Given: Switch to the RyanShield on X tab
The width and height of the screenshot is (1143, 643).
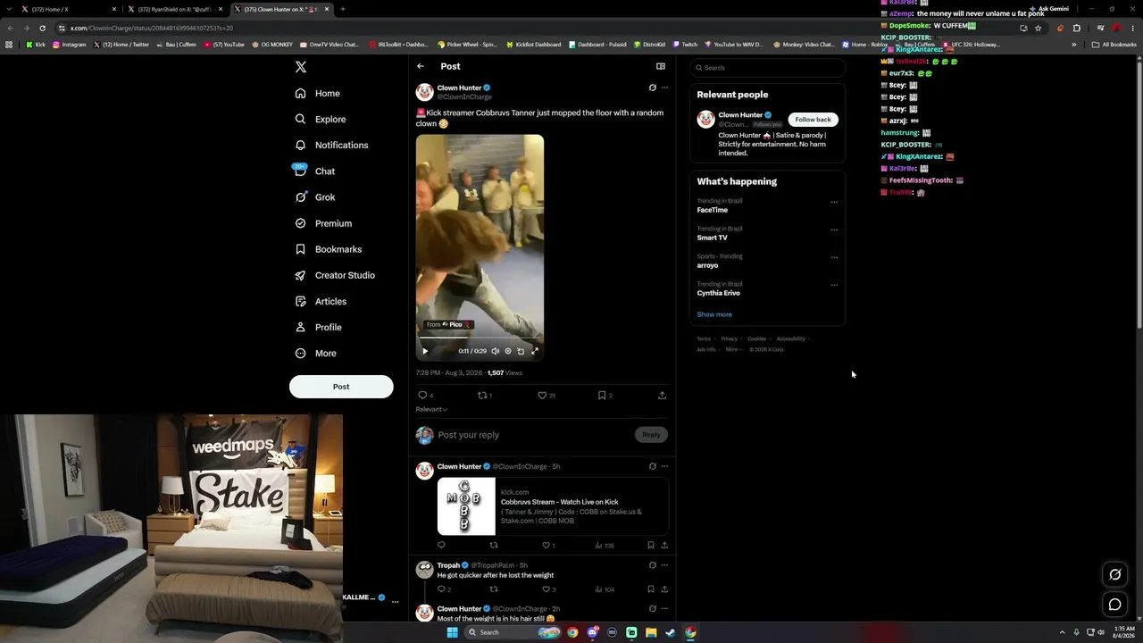Looking at the screenshot, I should (x=174, y=9).
